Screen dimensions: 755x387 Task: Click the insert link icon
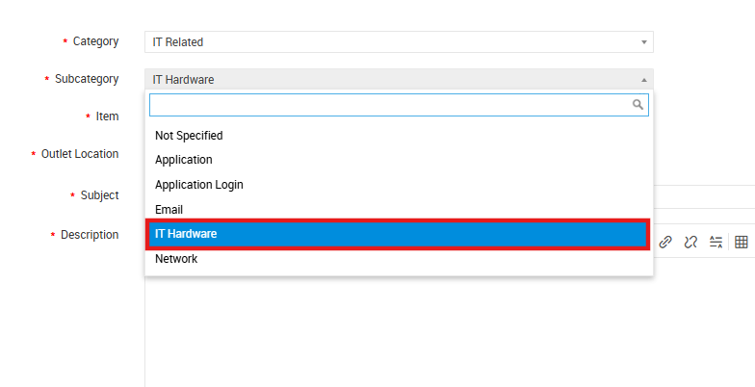(665, 243)
